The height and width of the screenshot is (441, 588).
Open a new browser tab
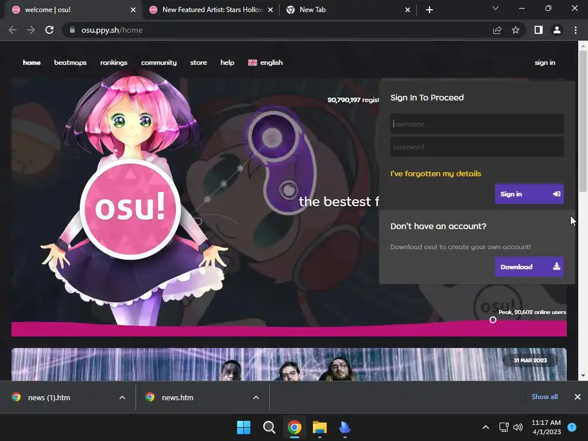tap(430, 10)
